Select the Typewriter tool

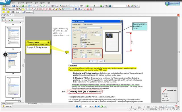coord(11,9)
